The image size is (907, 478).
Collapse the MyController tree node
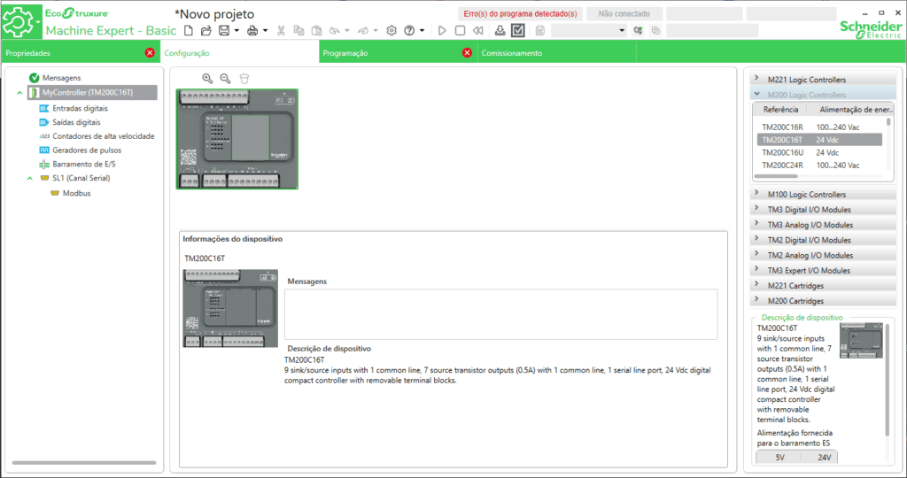[19, 92]
